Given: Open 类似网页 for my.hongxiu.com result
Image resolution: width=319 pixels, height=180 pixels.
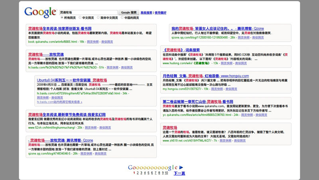Looking at the screenshot, I should click(231, 89).
